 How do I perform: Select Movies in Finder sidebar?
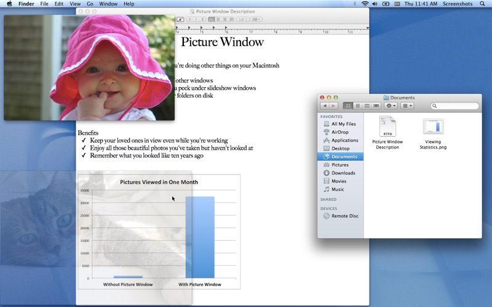[341, 181]
